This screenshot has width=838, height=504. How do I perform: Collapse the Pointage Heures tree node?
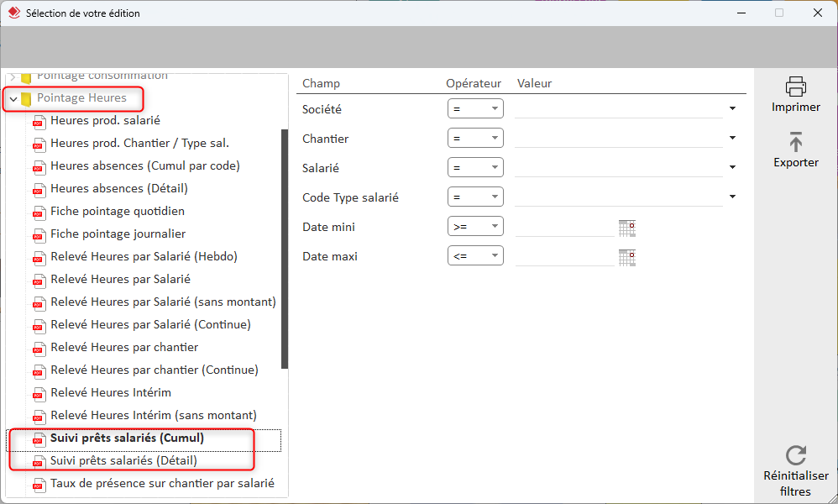tap(13, 99)
